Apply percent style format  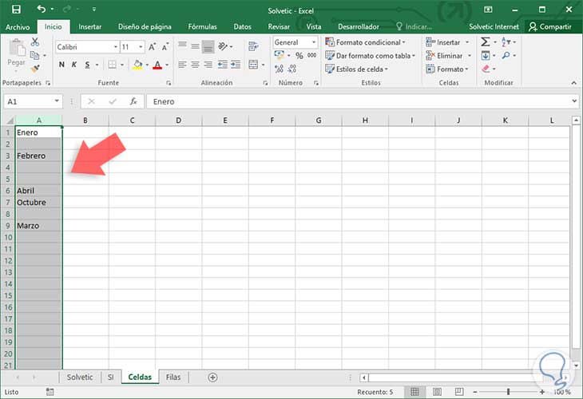point(299,56)
